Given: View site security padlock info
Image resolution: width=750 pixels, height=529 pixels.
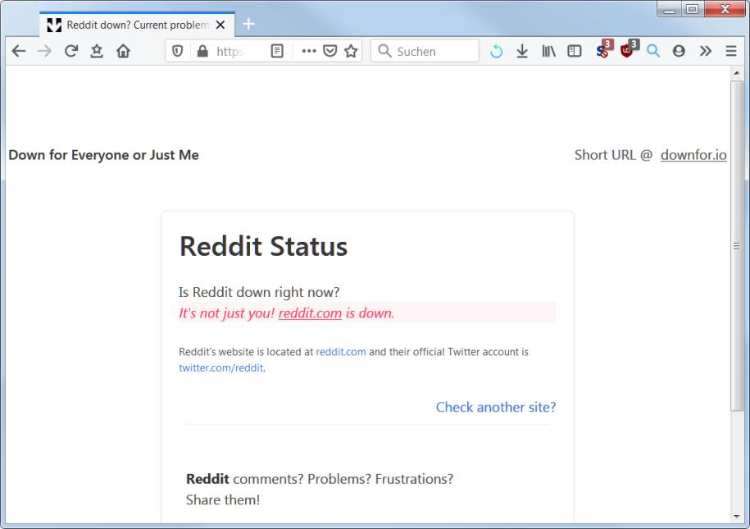Looking at the screenshot, I should coord(202,51).
